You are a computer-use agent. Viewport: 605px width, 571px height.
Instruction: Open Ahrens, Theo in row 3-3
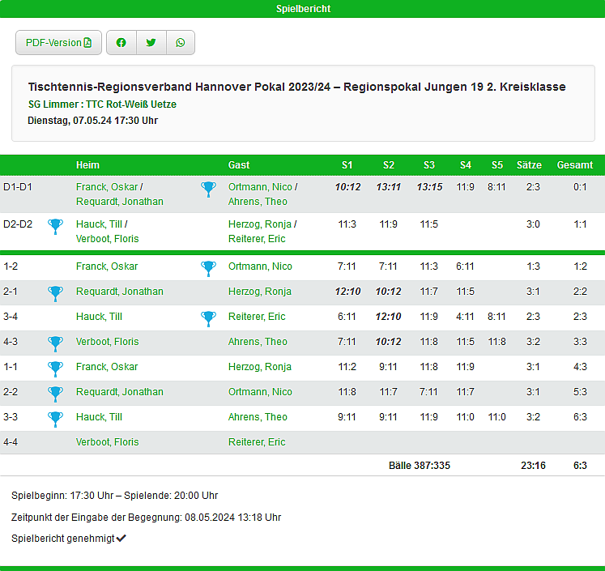(258, 417)
